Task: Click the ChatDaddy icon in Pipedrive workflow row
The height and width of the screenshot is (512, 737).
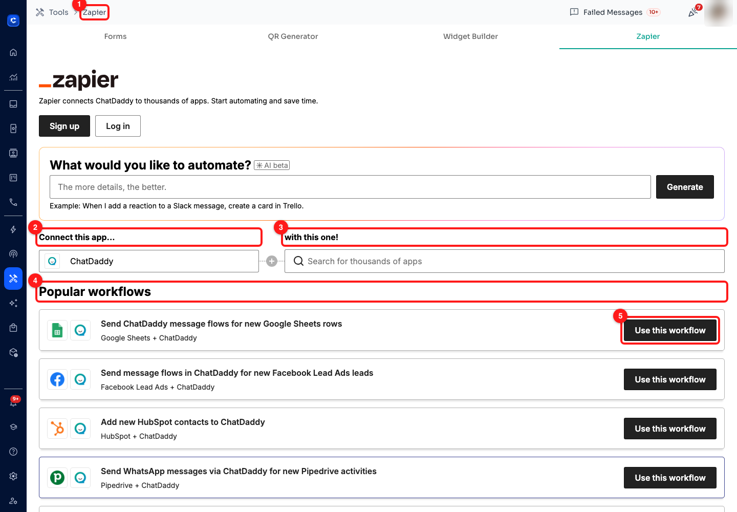Action: (80, 478)
